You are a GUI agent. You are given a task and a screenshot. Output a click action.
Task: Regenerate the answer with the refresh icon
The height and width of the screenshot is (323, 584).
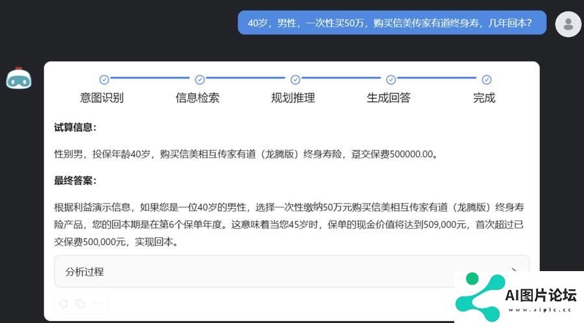coord(64,304)
